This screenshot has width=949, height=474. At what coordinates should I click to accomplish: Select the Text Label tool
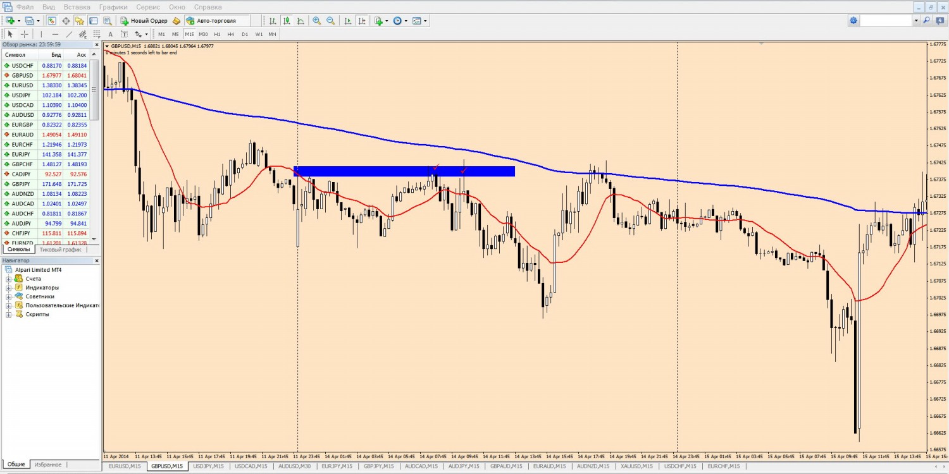(x=124, y=34)
